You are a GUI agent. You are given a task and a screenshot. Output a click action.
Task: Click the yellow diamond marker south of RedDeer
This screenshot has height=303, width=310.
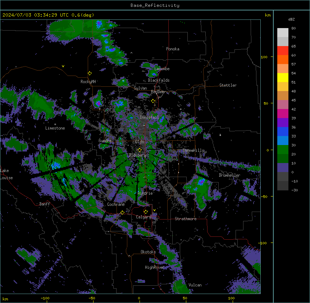click(x=153, y=101)
